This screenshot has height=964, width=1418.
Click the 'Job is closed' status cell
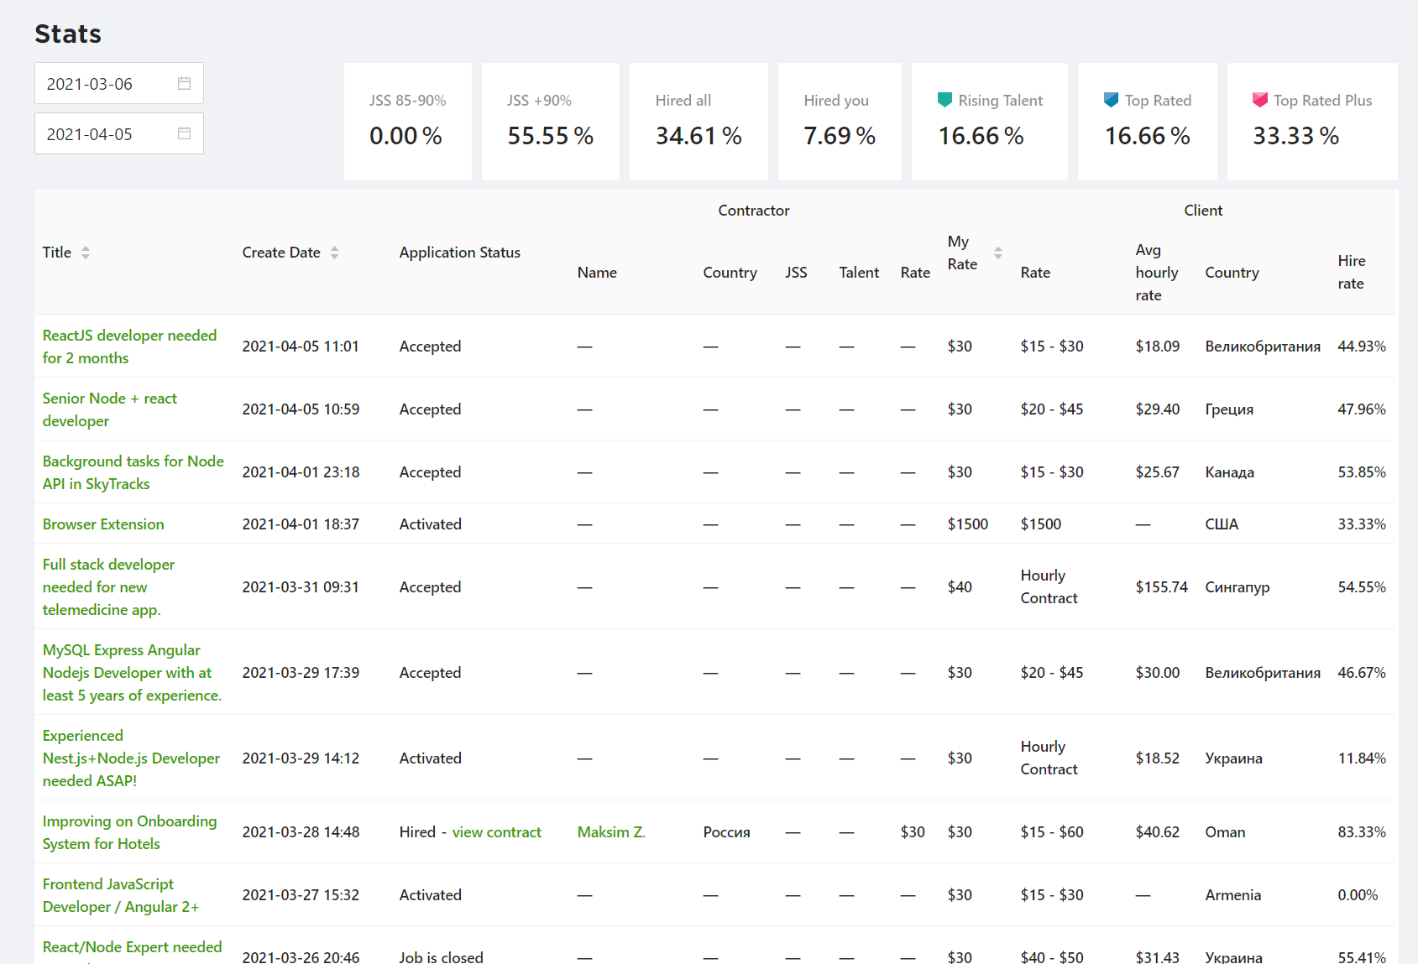(x=442, y=956)
